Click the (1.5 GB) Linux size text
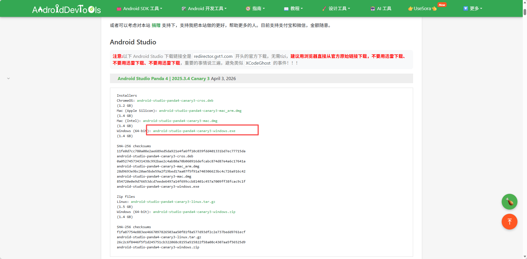The image size is (527, 259). (x=125, y=207)
